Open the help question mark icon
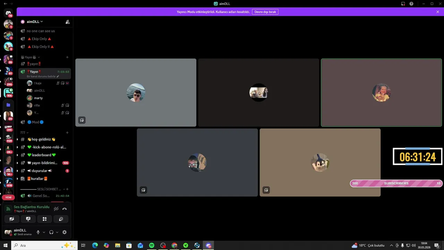The image size is (444, 250). click(x=411, y=3)
